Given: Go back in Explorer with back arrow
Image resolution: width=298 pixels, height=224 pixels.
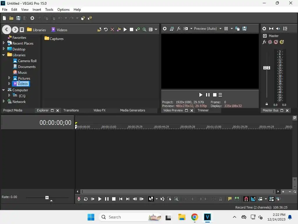Looking at the screenshot, I should 6,29.
